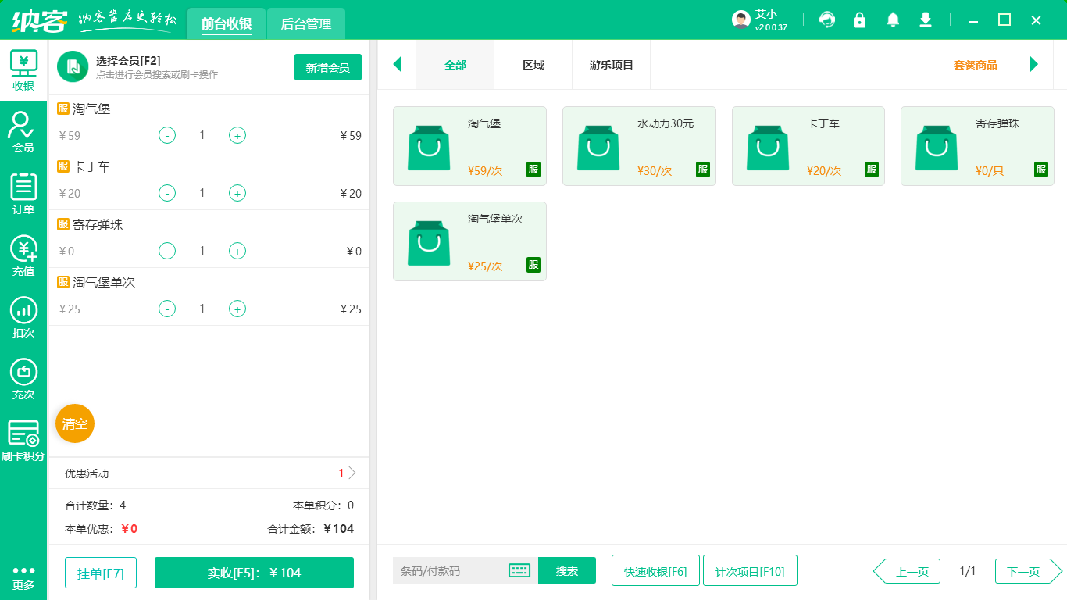Image resolution: width=1067 pixels, height=600 pixels.
Task: Click the keyboard icon beside the barcode field
Action: pos(518,571)
